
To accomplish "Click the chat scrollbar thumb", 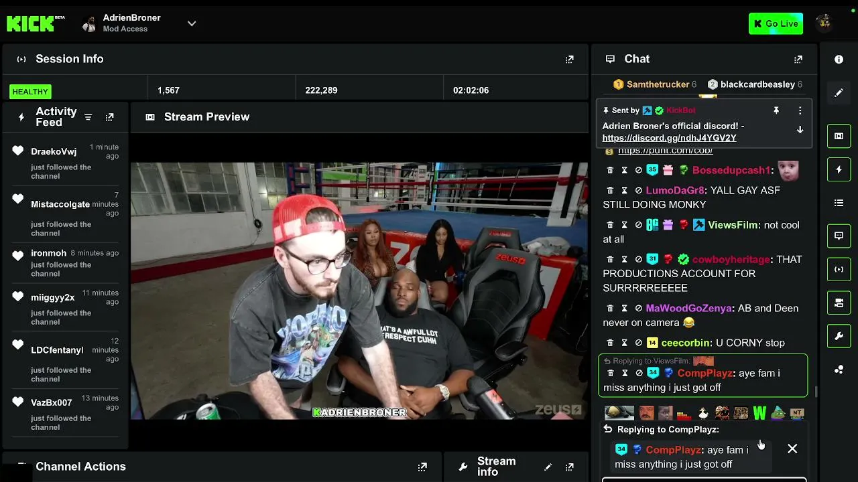I will (x=815, y=392).
